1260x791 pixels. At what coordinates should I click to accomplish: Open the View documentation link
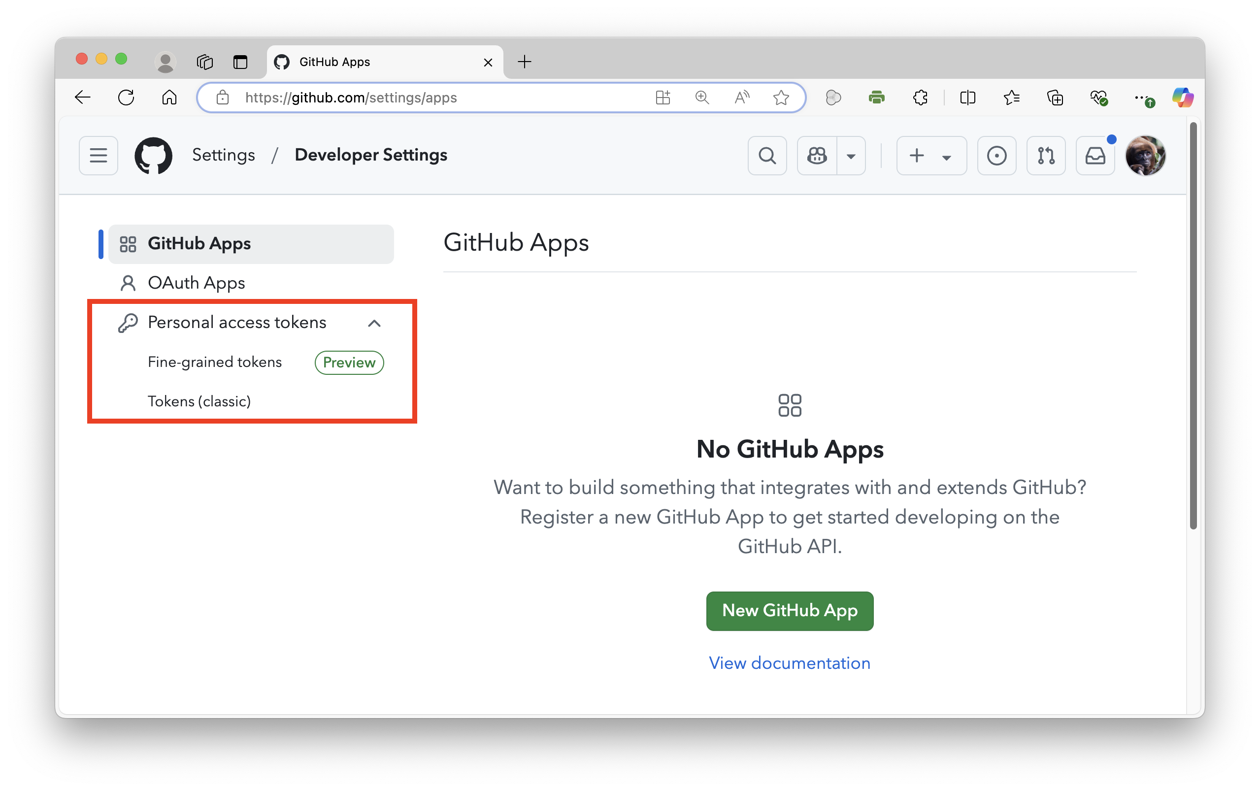[x=789, y=663]
